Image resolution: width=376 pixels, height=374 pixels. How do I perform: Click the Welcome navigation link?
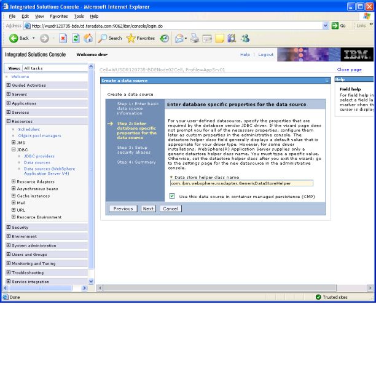[20, 76]
